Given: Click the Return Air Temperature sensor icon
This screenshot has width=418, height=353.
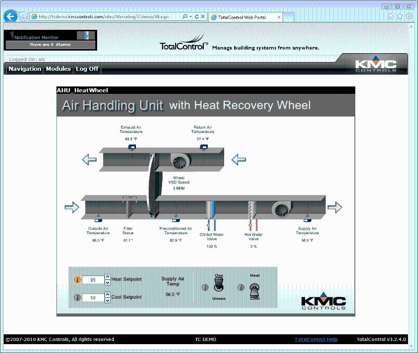Looking at the screenshot, I should point(204,147).
